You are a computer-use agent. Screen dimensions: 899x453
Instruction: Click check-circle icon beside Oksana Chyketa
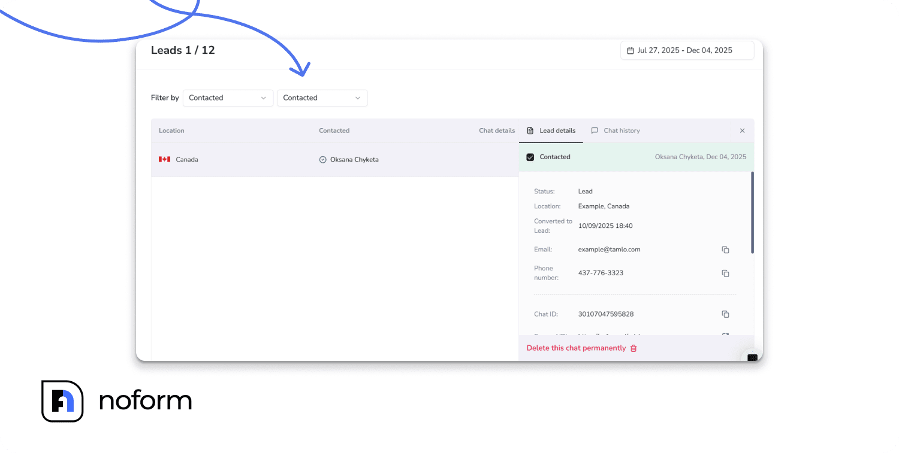[x=323, y=160]
